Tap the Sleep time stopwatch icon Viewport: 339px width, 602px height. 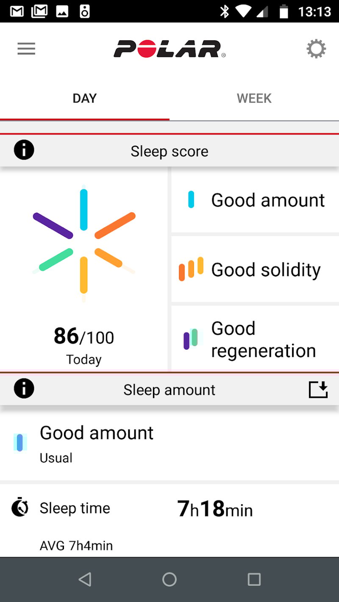click(x=20, y=508)
